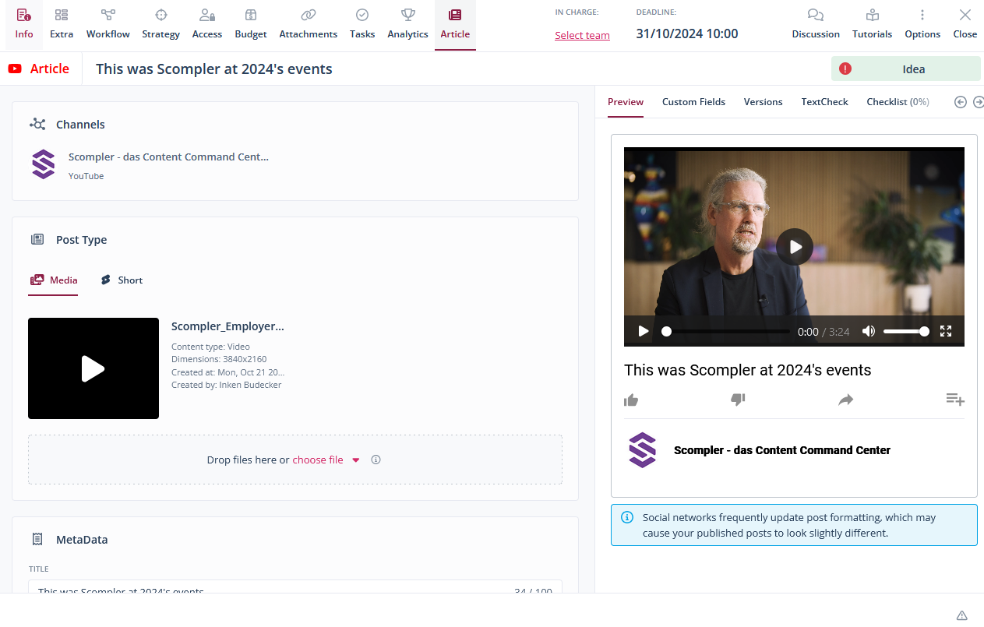Open the Strategy section icon

coord(160,16)
